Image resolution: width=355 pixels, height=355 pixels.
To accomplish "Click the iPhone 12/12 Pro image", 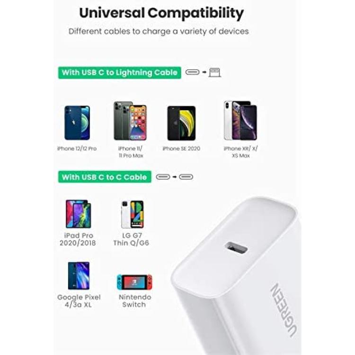I will pyautogui.click(x=77, y=123).
